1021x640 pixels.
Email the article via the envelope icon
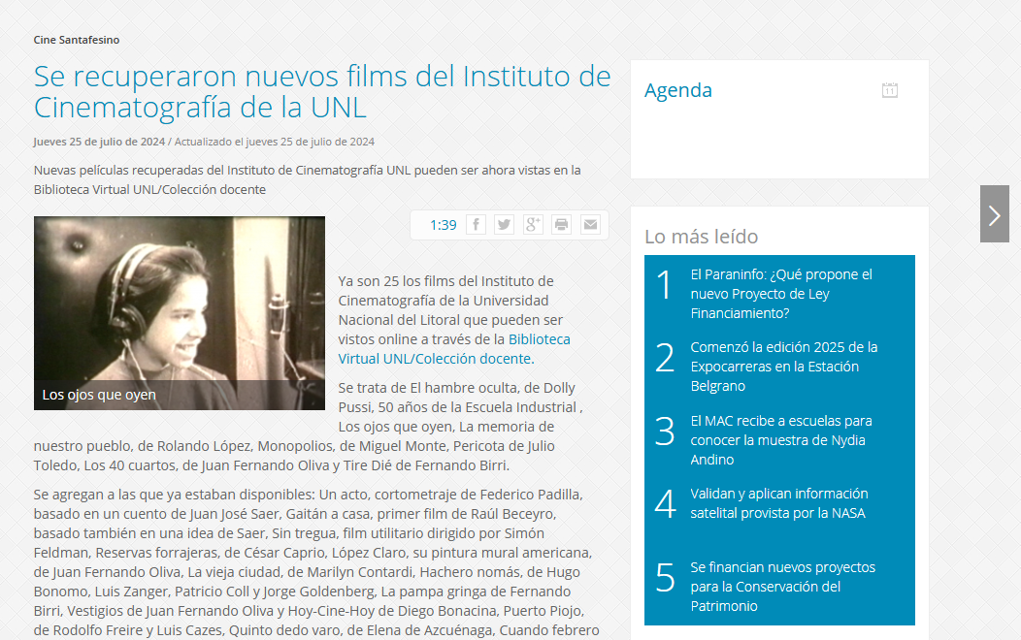coord(590,224)
